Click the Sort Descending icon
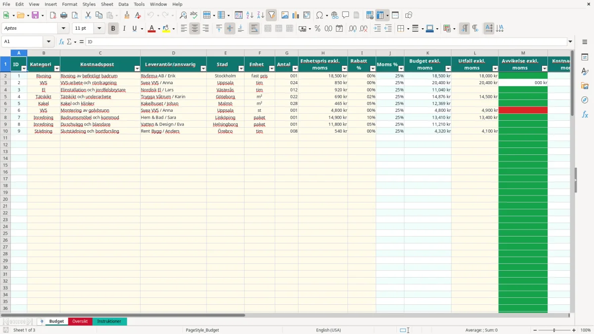594x334 pixels. pyautogui.click(x=260, y=15)
